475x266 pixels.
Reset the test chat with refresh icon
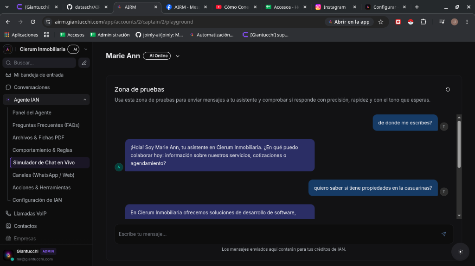pos(448,89)
